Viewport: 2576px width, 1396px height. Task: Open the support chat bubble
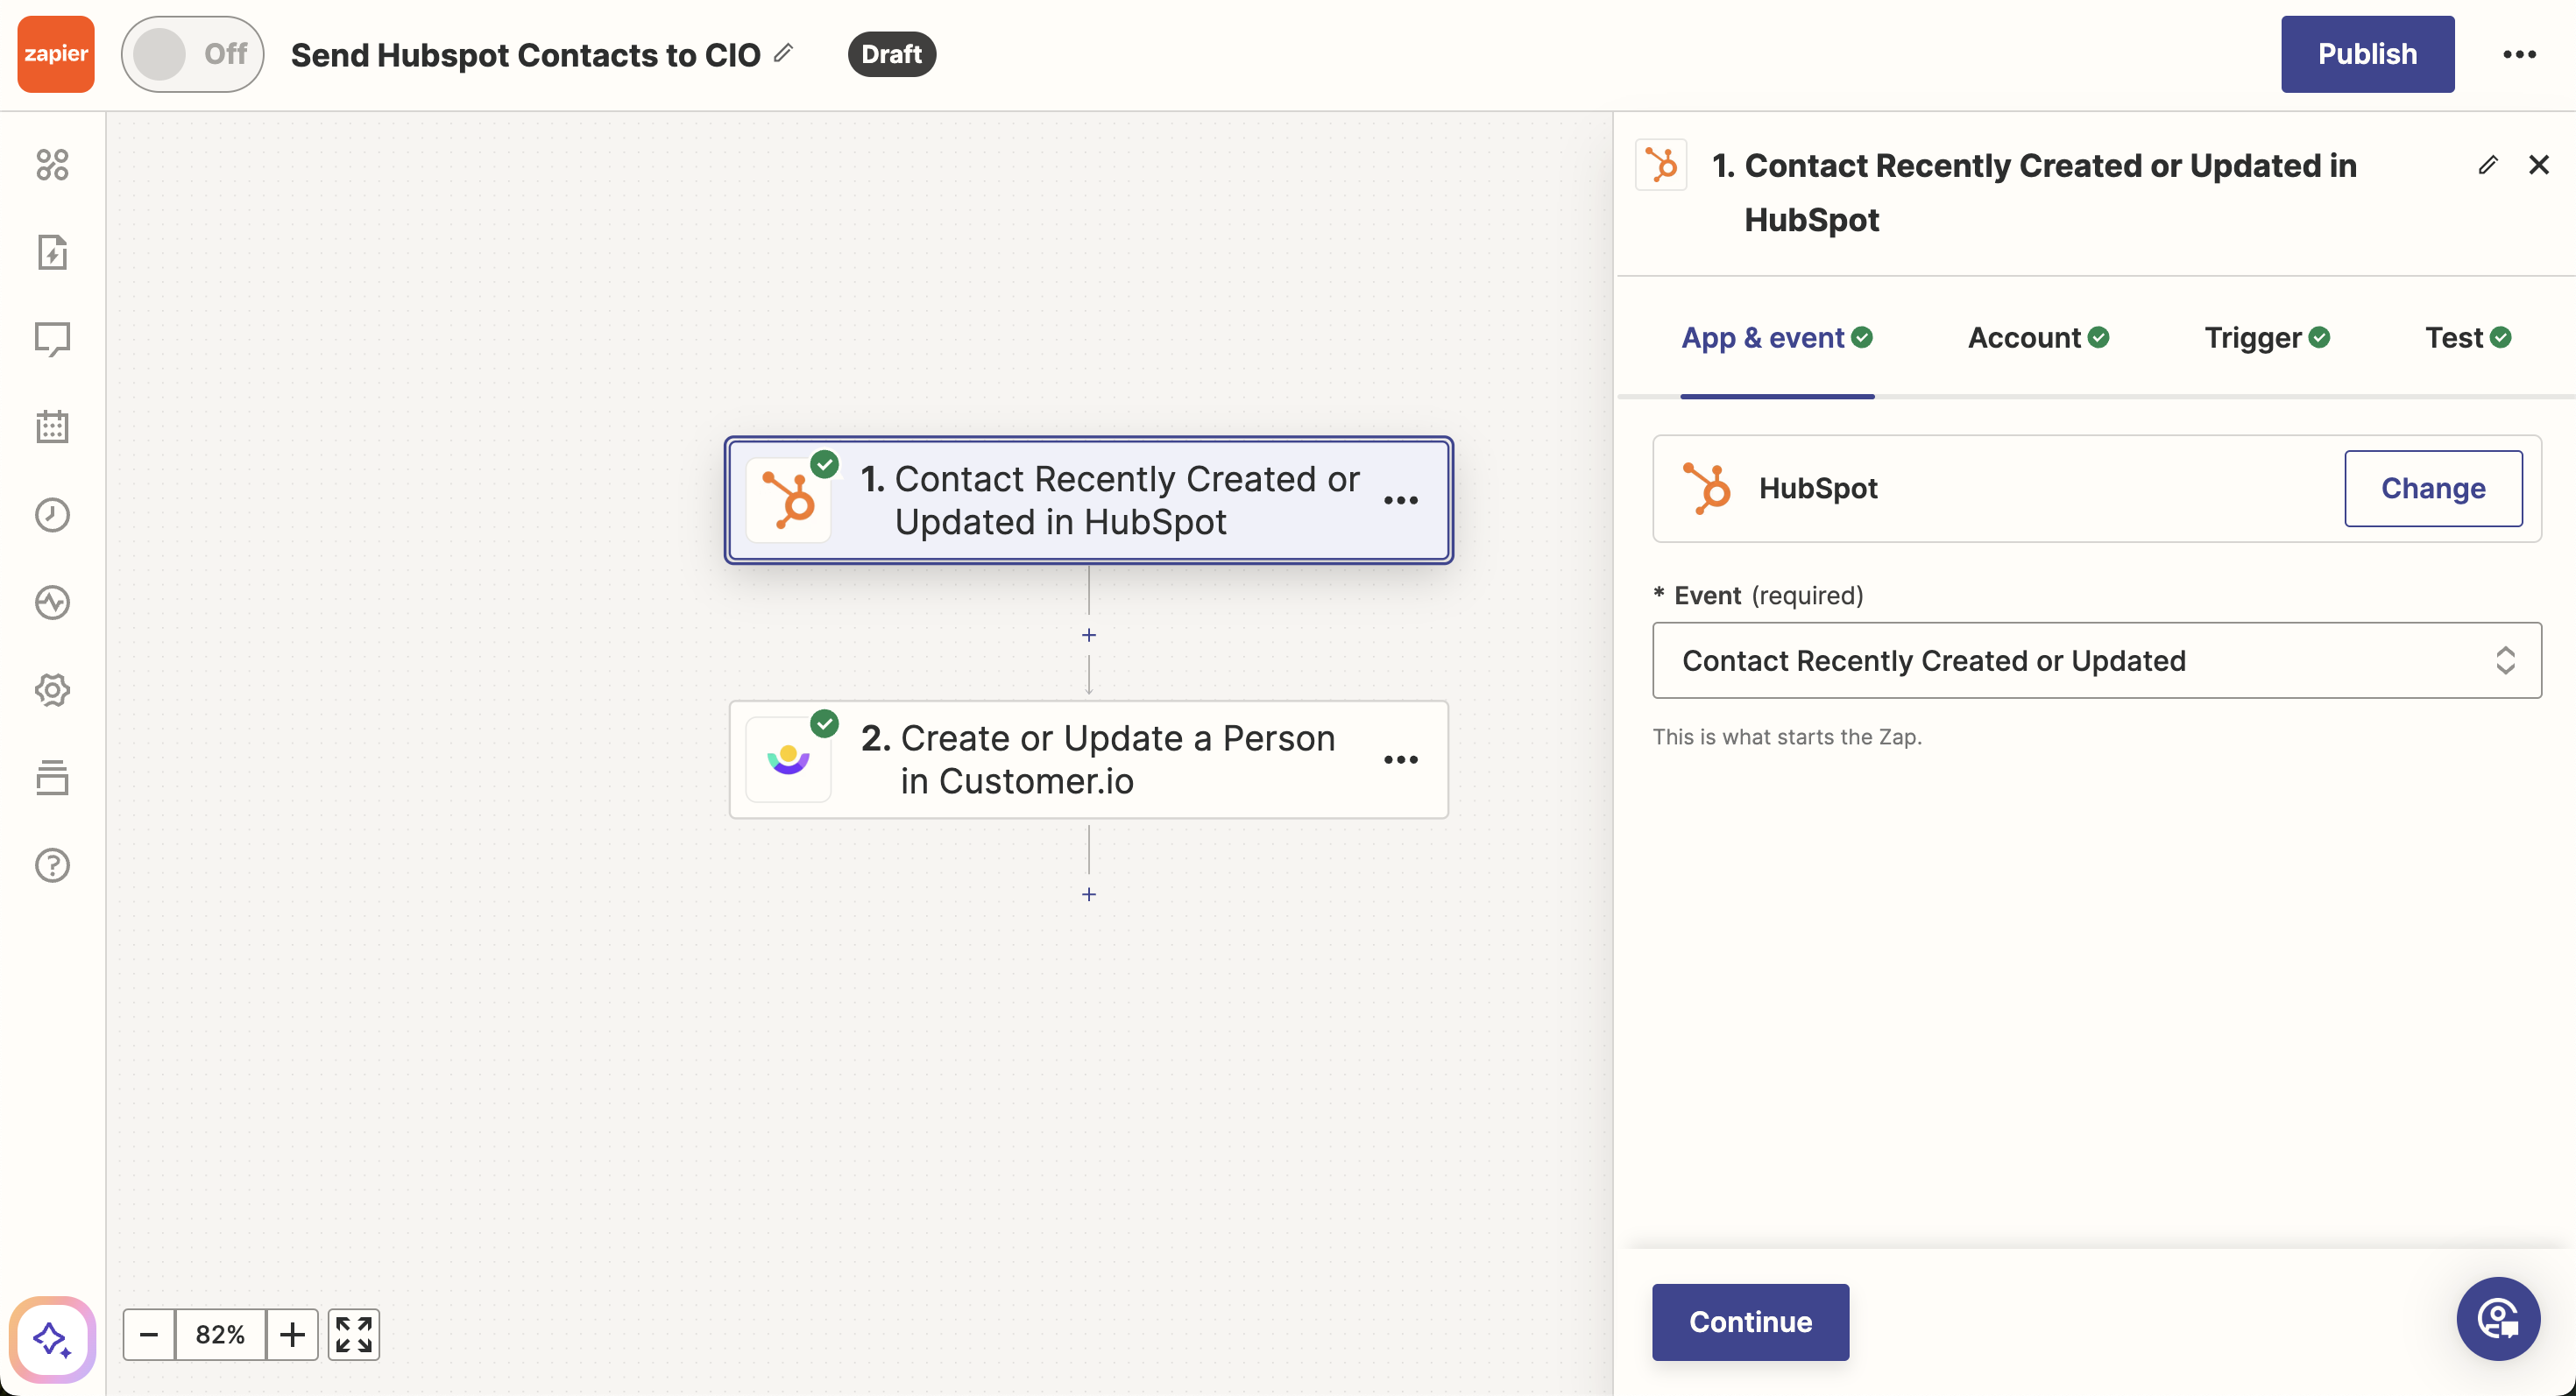pos(2497,1319)
